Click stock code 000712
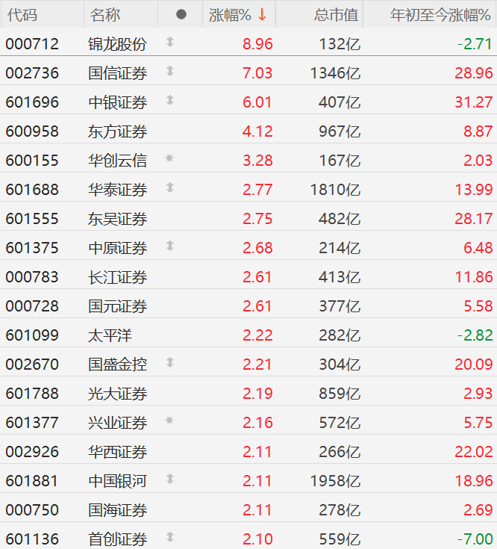The width and height of the screenshot is (497, 549). click(x=32, y=44)
